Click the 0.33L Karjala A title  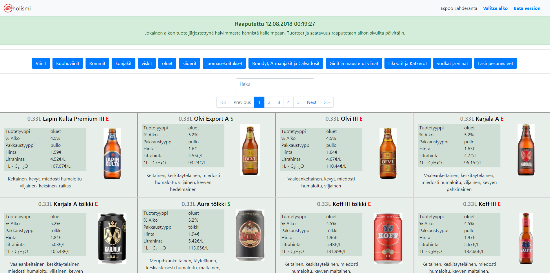coord(482,119)
